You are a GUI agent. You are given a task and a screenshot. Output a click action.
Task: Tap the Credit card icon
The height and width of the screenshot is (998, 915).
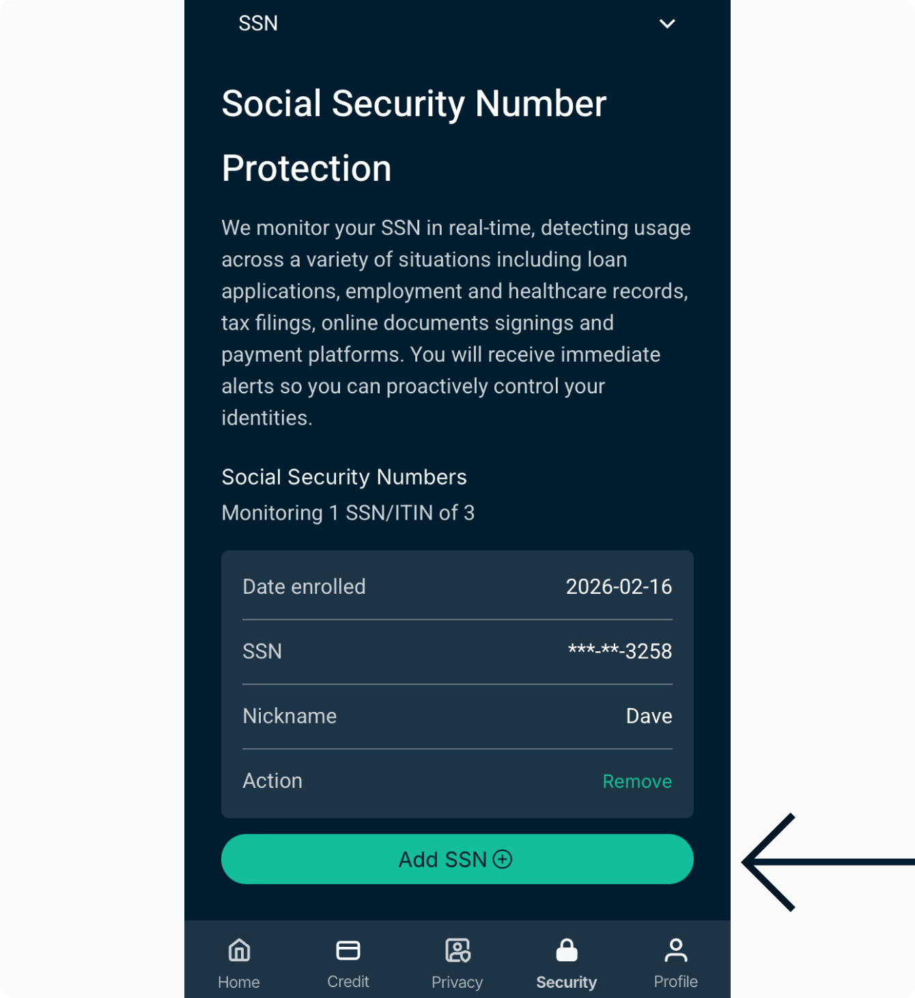[348, 950]
